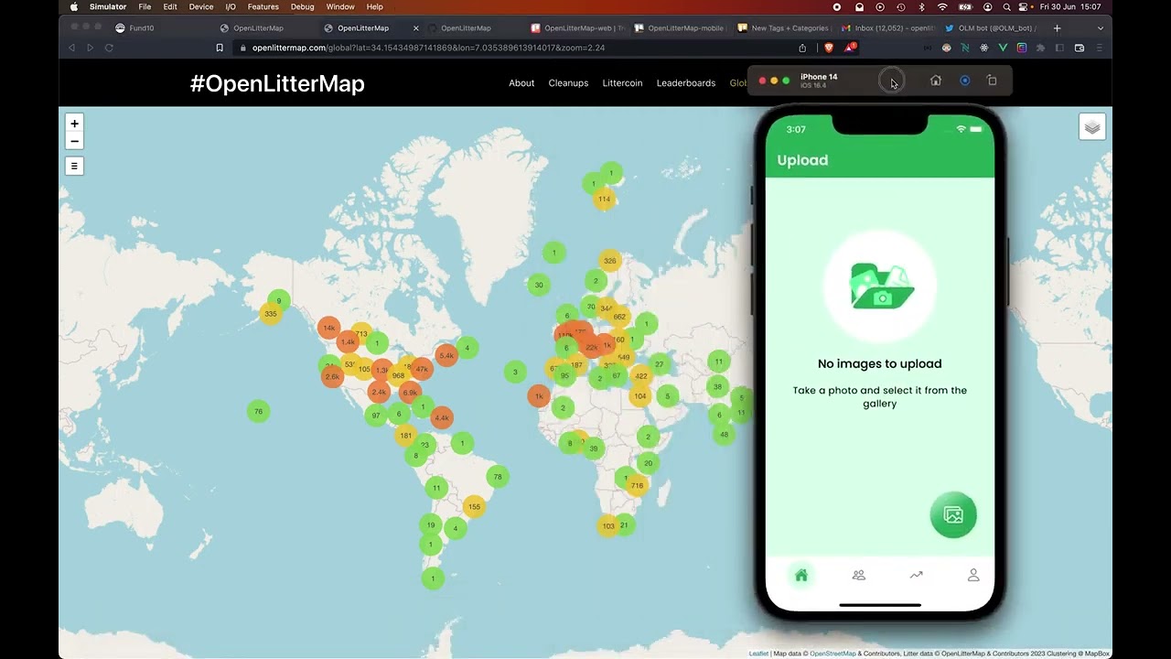Open the I/O menu
This screenshot has width=1171, height=659.
pos(231,6)
